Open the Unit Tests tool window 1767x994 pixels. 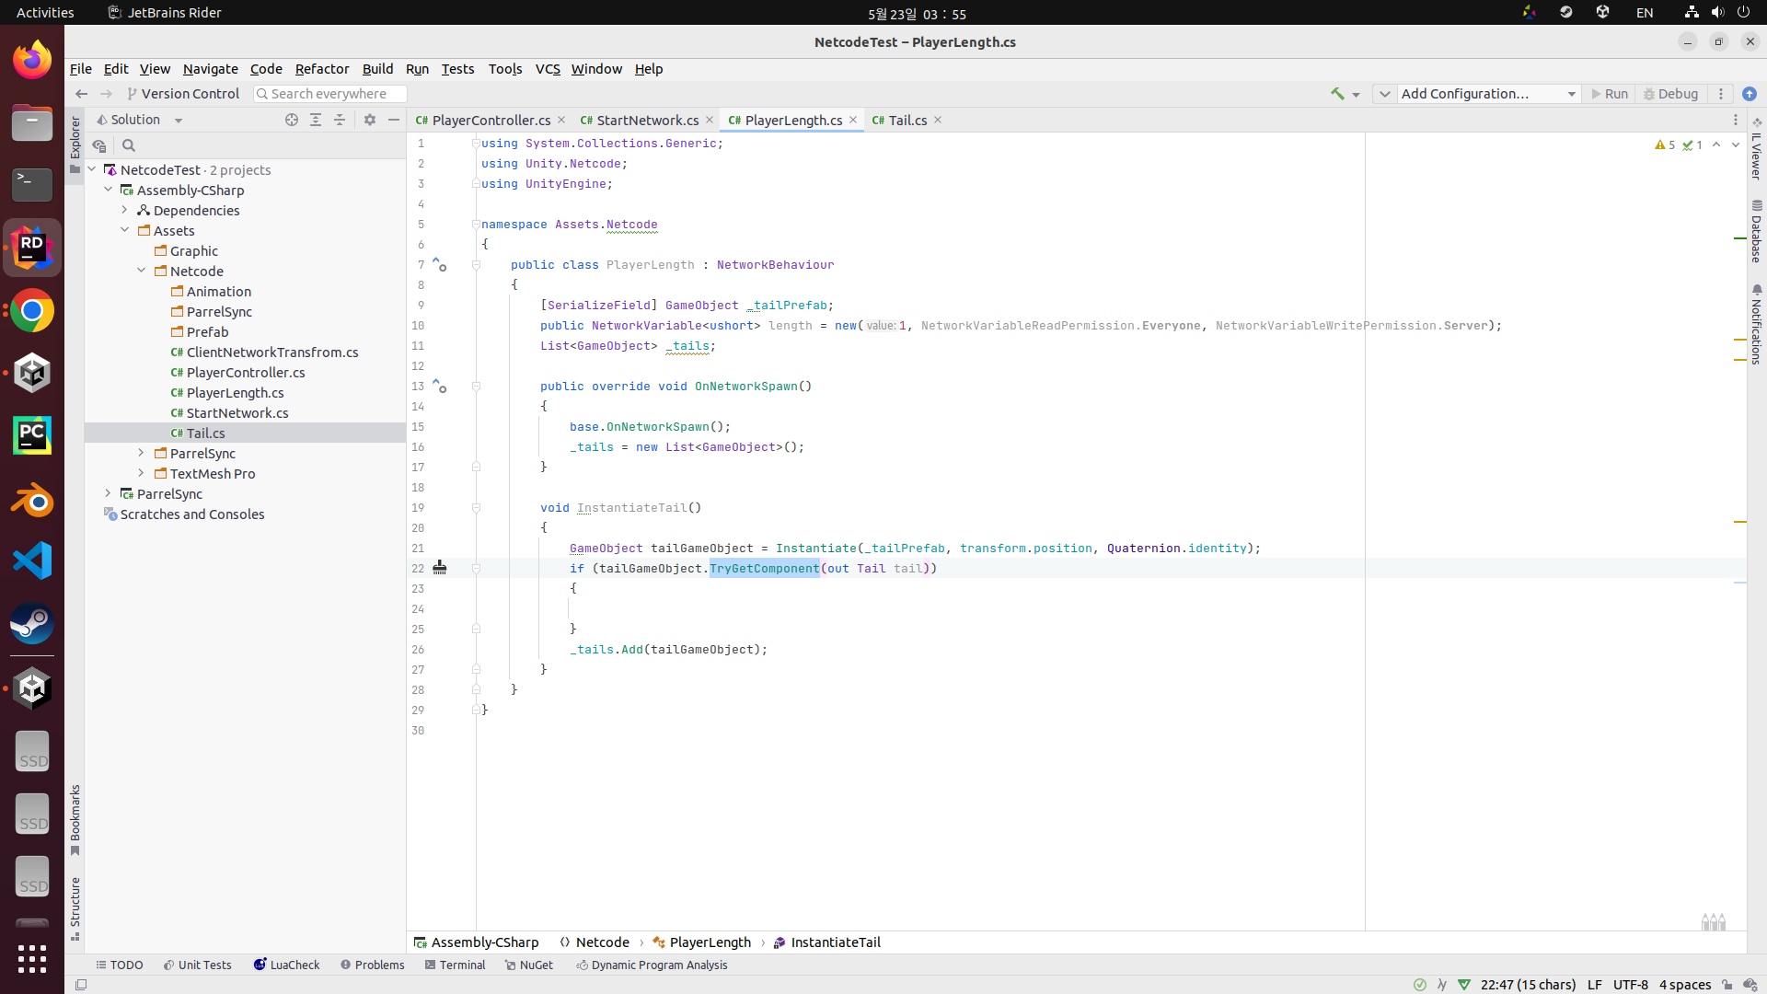(197, 965)
